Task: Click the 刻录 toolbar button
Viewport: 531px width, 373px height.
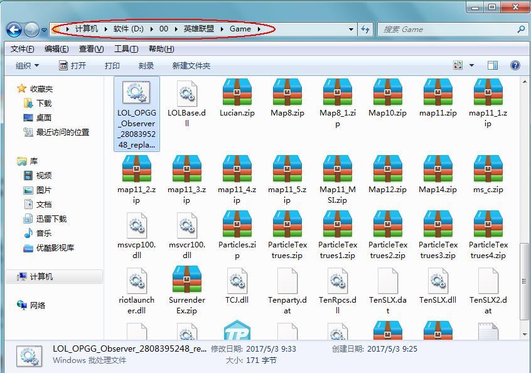Action: (x=146, y=65)
